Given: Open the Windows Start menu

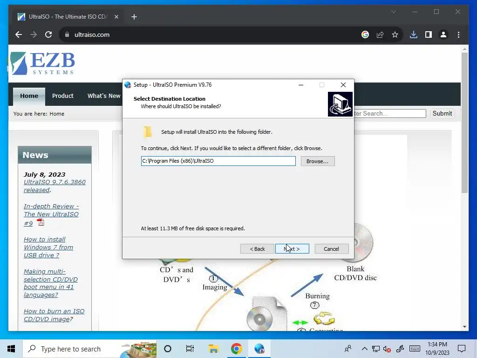Looking at the screenshot, I should pos(11,349).
